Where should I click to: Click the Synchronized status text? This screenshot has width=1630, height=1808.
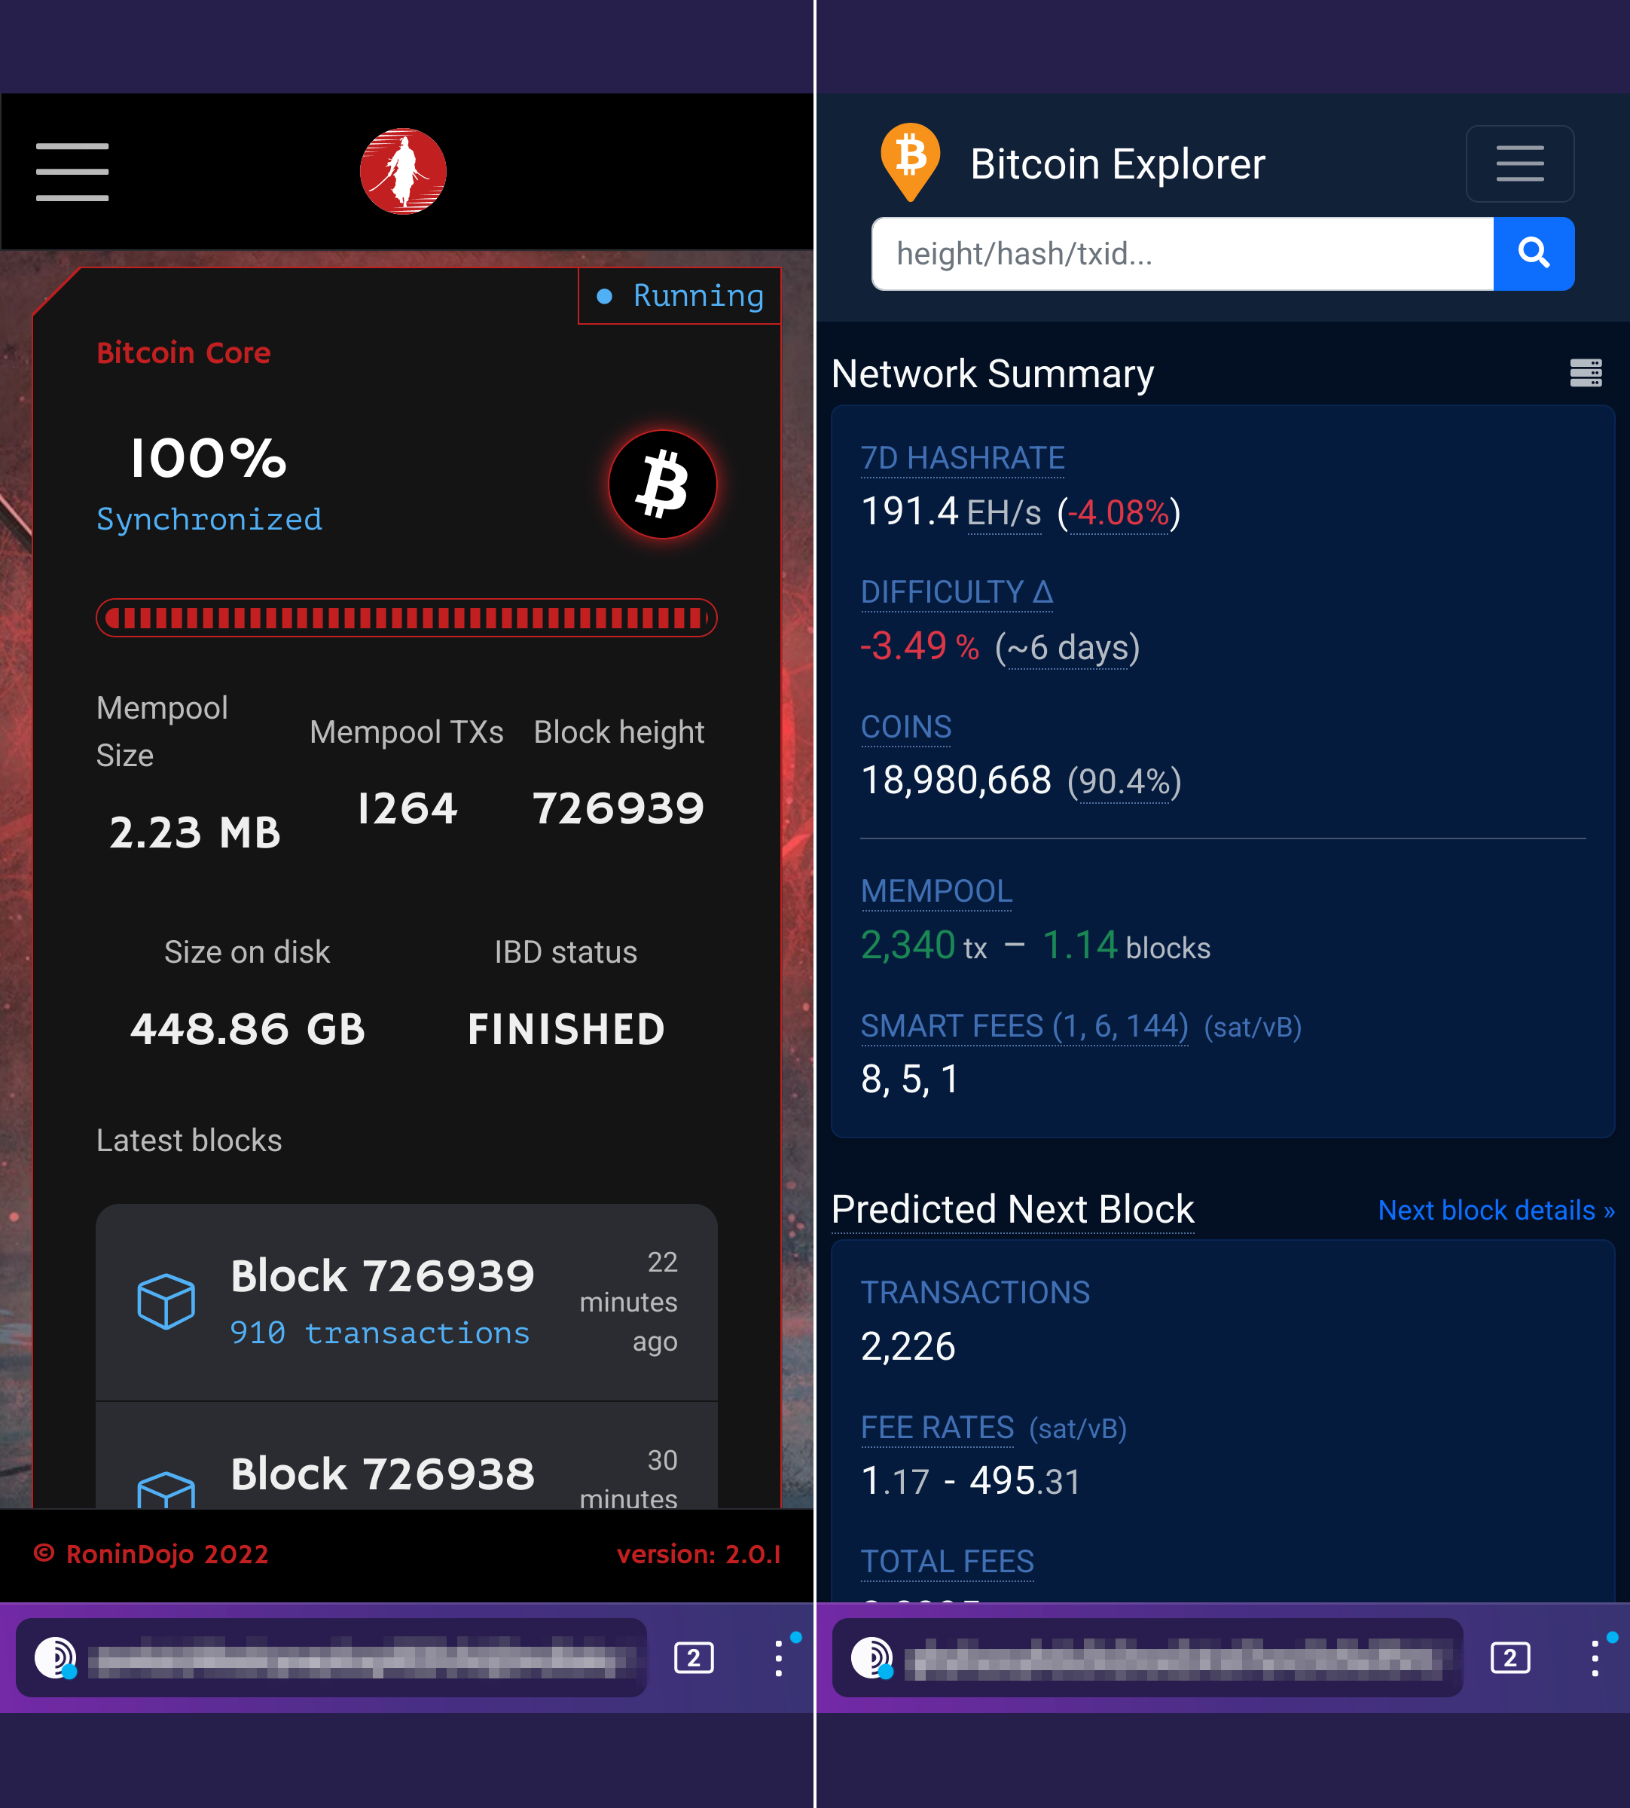[x=209, y=519]
